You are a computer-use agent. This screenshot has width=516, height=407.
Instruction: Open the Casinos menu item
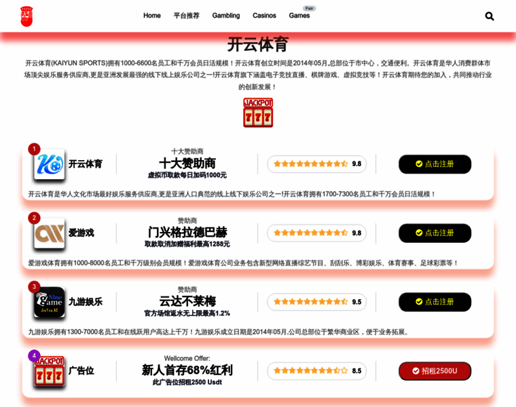[x=264, y=16]
